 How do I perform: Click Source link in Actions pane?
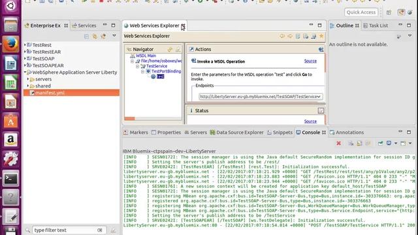[x=310, y=61]
